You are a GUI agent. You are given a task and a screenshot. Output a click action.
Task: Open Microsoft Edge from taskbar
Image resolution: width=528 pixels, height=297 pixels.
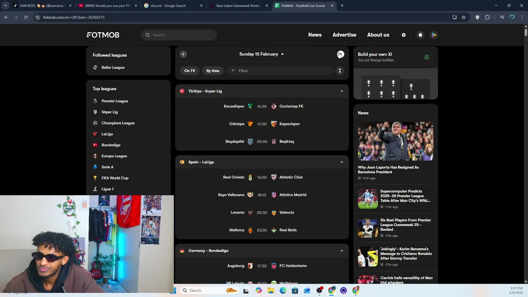point(283,290)
